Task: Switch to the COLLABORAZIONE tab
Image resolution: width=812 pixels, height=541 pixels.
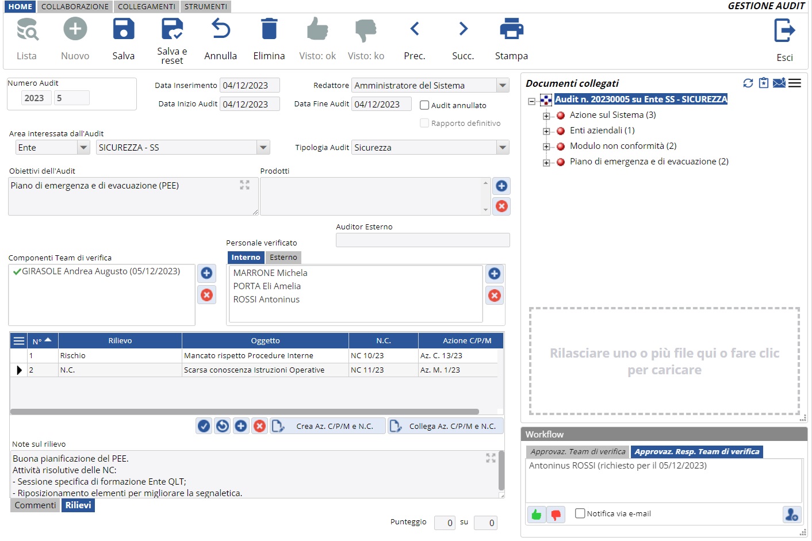Action: point(75,6)
